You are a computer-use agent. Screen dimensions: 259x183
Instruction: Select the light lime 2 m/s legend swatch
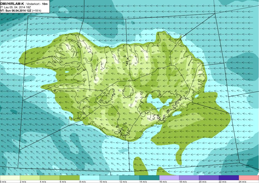point(30,178)
